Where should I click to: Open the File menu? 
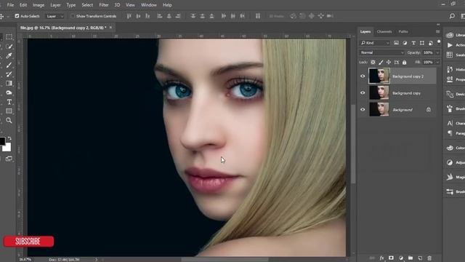coord(10,5)
